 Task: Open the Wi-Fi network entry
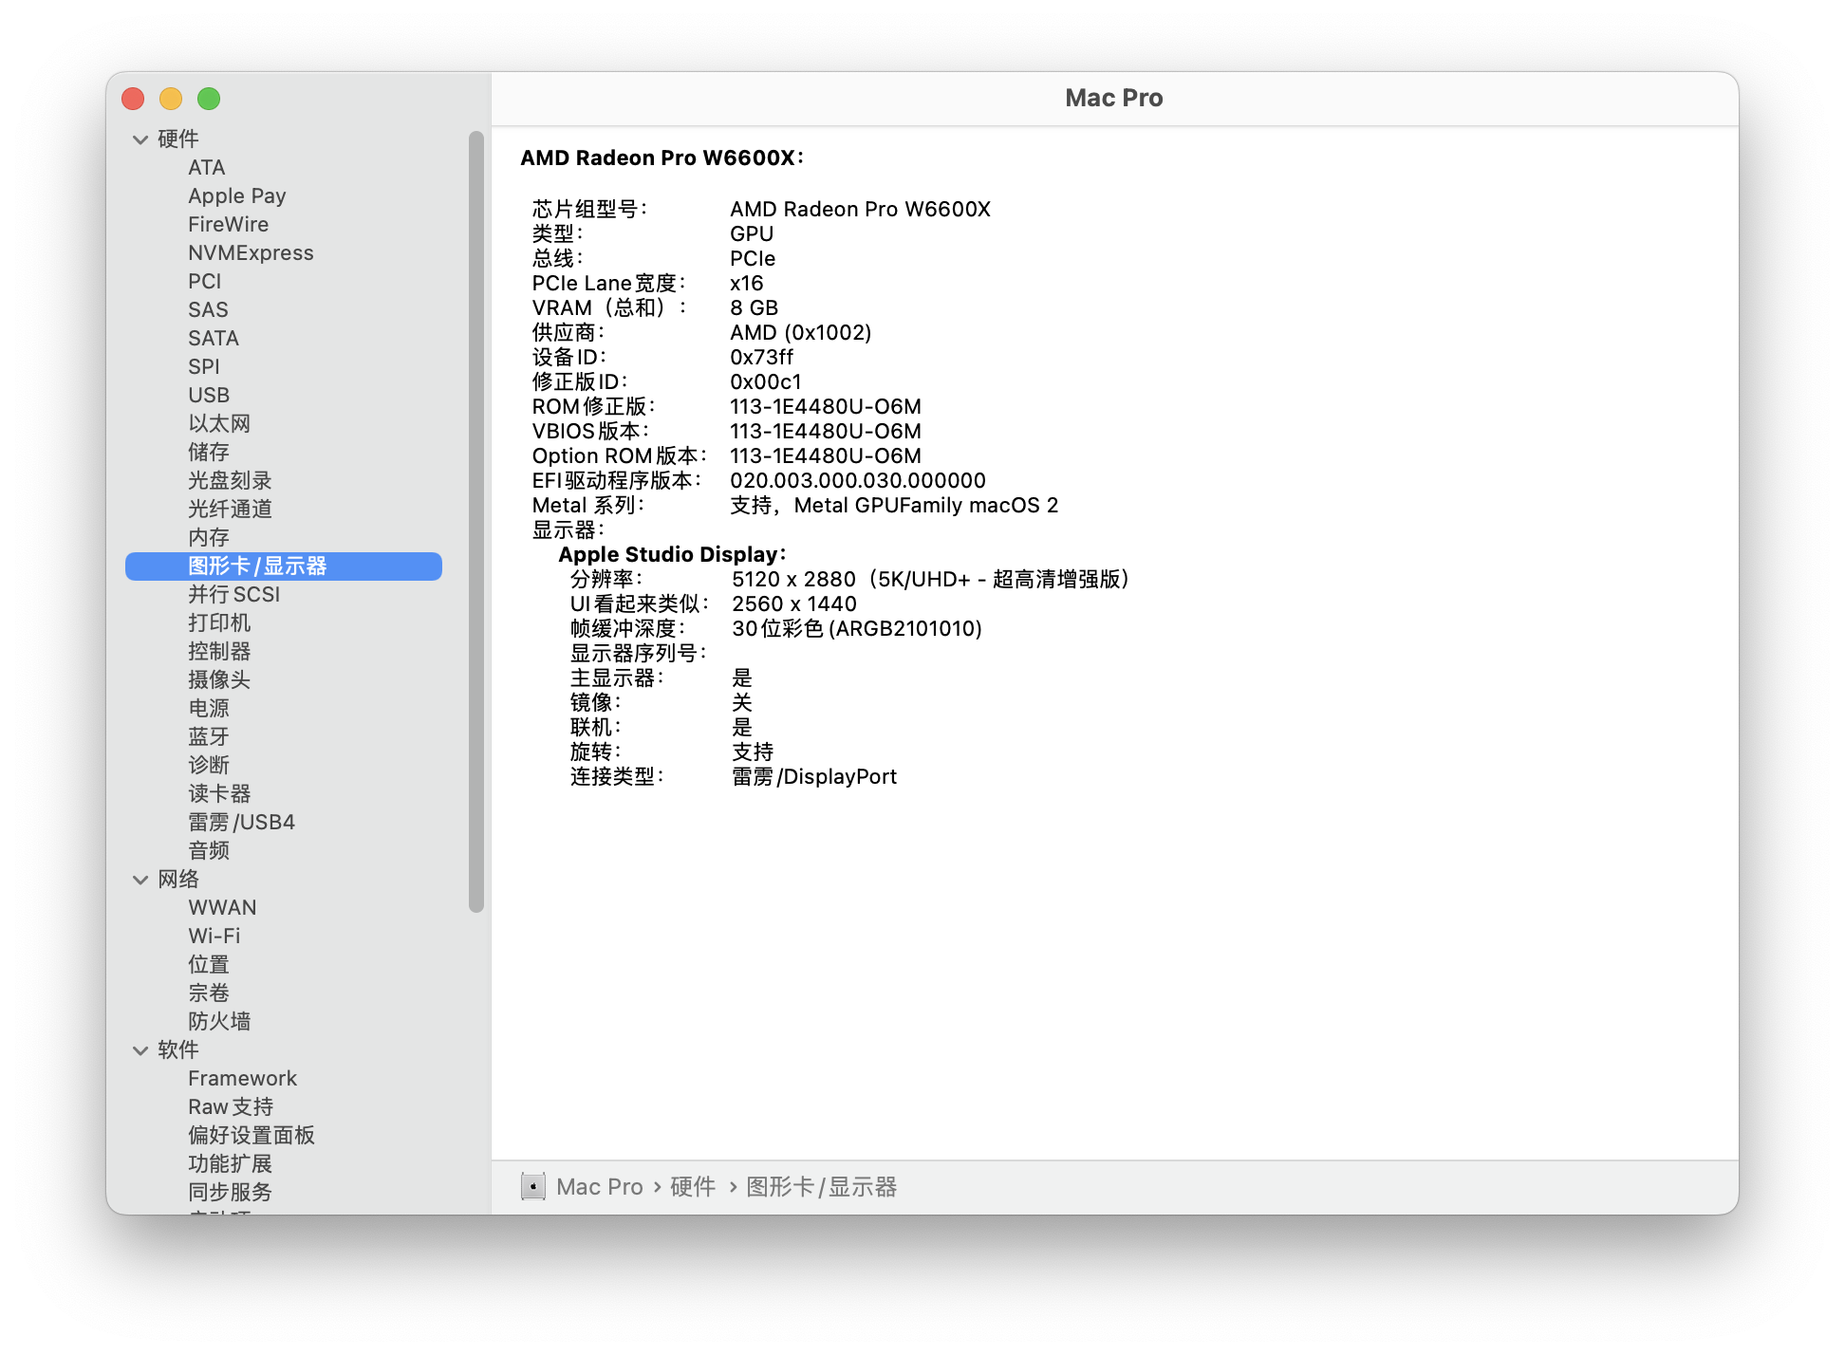point(214,937)
